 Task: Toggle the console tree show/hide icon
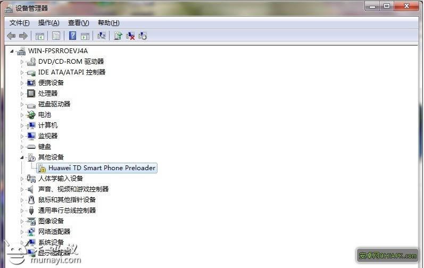[39, 36]
